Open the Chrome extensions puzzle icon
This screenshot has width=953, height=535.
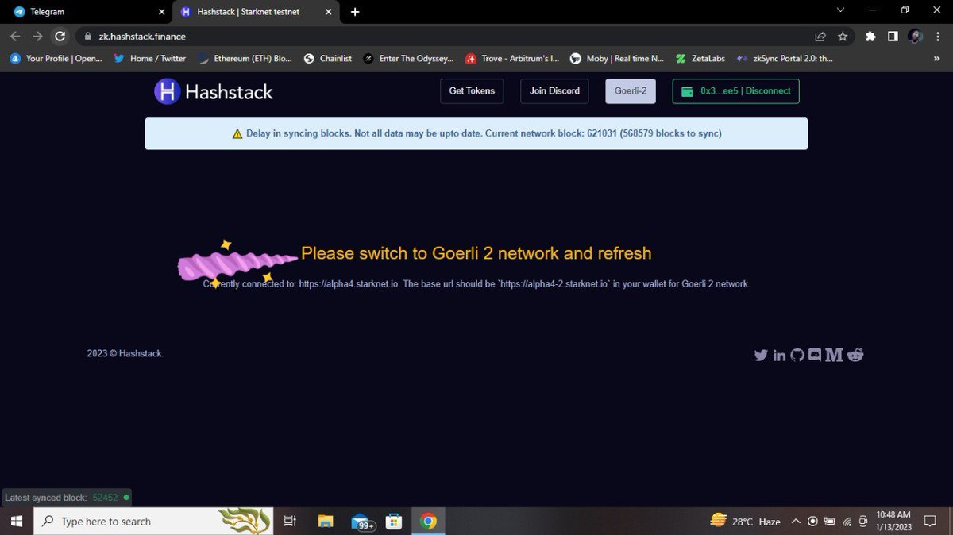870,37
